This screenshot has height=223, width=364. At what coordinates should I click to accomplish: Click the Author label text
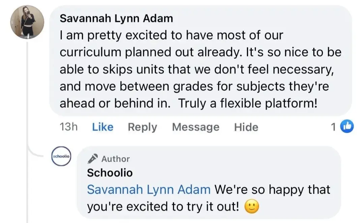click(x=116, y=159)
